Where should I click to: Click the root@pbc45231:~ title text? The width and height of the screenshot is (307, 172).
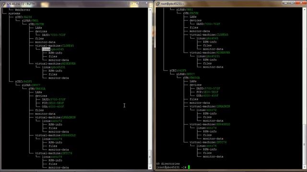tap(173, 4)
